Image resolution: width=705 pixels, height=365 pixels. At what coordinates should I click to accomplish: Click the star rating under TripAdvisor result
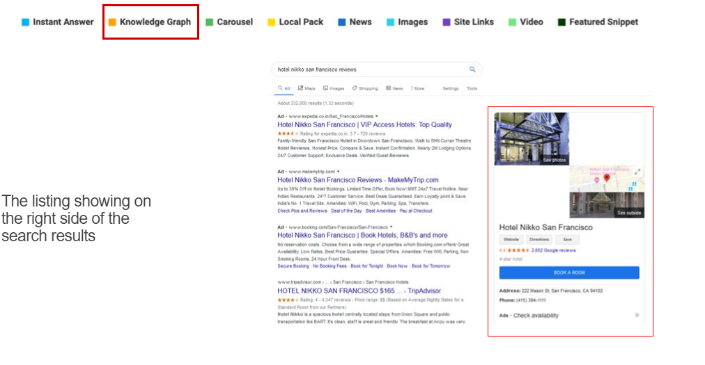coord(288,300)
